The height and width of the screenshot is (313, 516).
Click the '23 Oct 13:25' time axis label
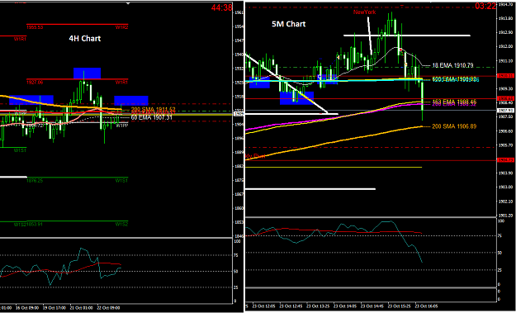coord(317,306)
